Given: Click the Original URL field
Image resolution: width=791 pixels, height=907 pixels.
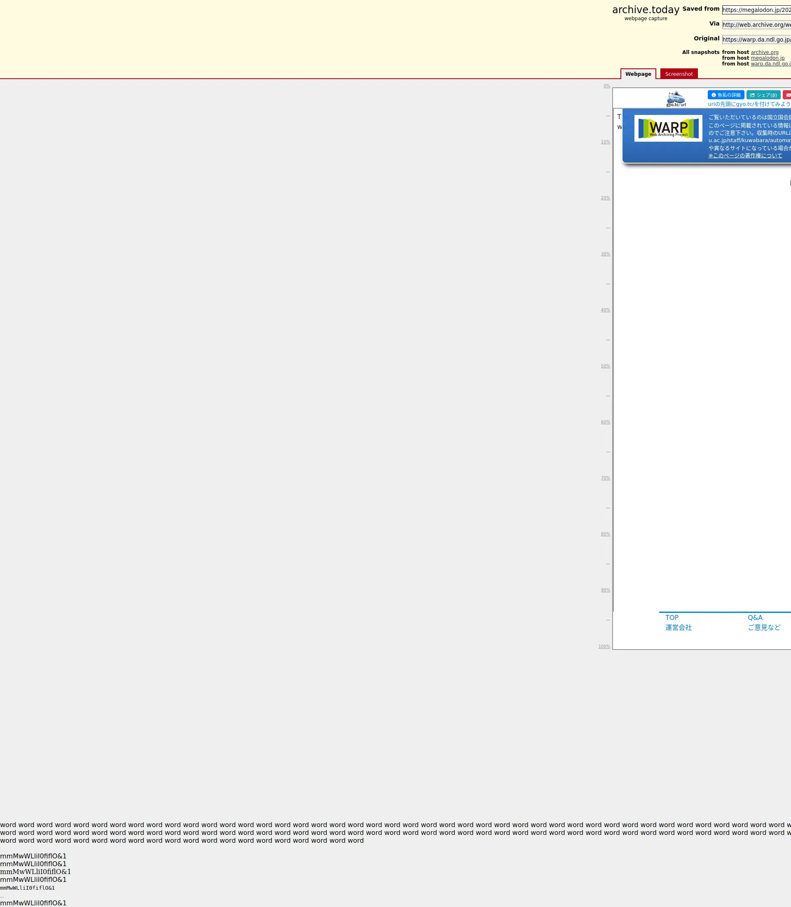Looking at the screenshot, I should tap(756, 39).
